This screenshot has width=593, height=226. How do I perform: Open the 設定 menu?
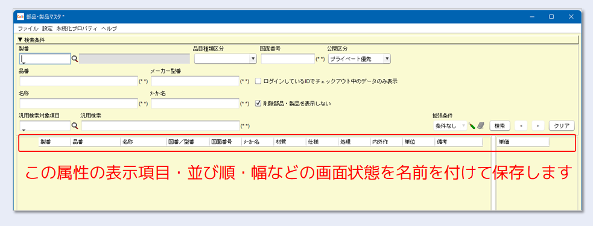(47, 28)
